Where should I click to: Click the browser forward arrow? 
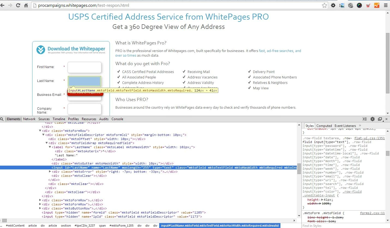pos(10,5)
